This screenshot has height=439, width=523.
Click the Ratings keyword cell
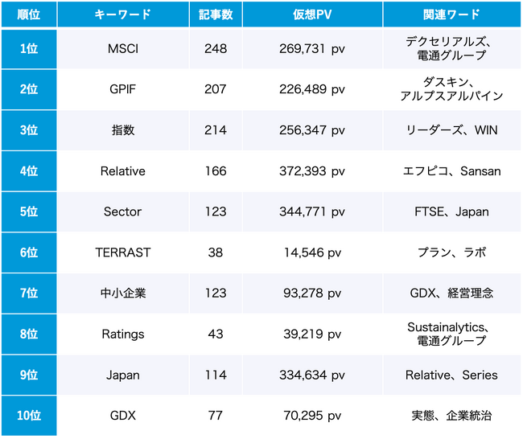point(122,334)
